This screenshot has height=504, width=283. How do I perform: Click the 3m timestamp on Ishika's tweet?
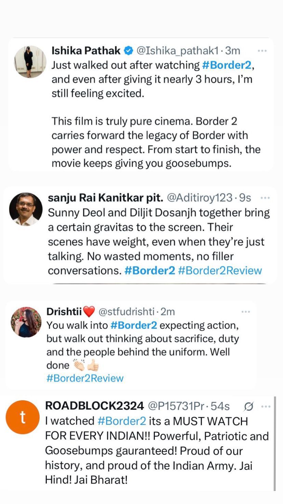pyautogui.click(x=233, y=51)
